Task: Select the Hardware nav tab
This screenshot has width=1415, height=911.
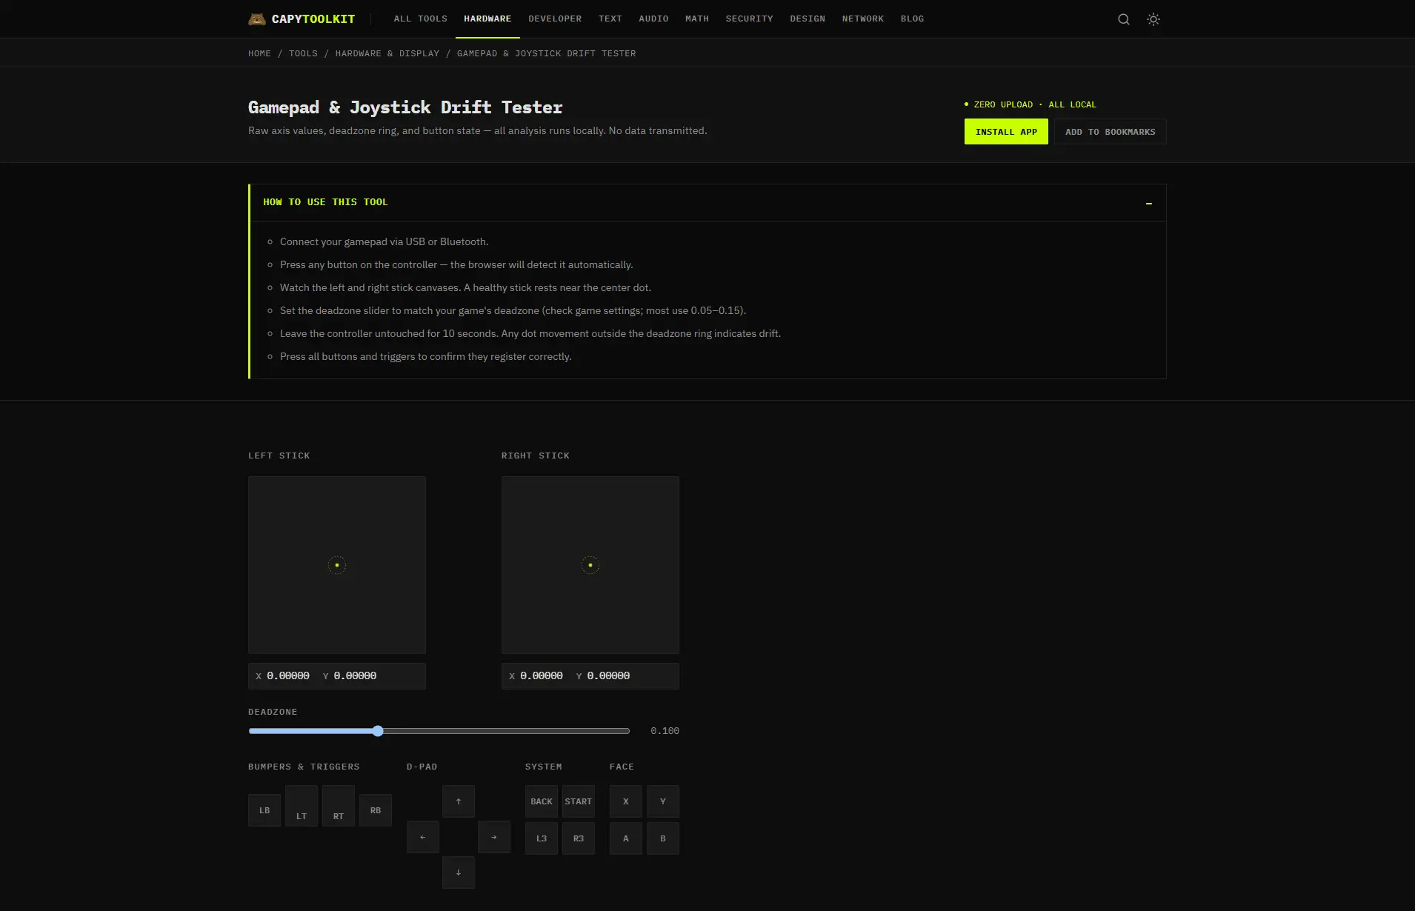Action: click(487, 19)
